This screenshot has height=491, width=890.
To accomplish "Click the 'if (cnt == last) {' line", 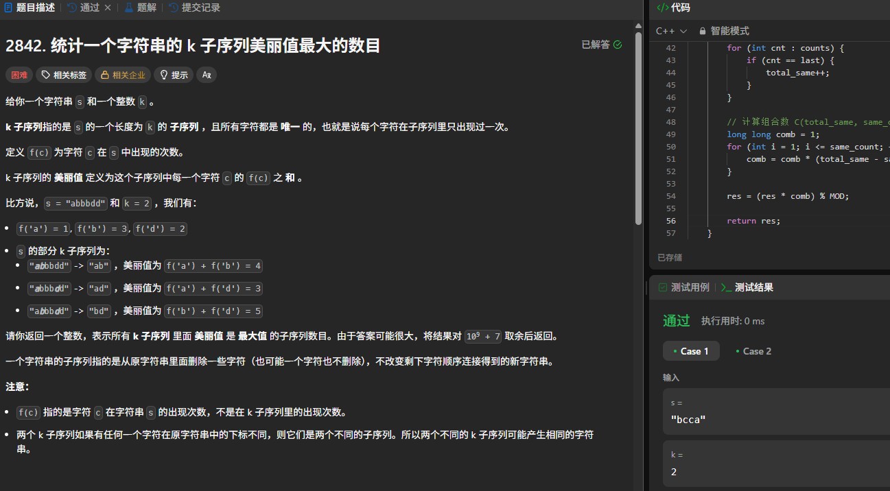I will point(790,60).
